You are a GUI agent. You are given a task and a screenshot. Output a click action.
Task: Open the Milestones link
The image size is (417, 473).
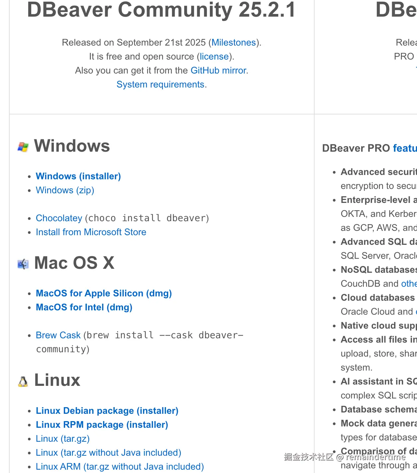coord(234,43)
